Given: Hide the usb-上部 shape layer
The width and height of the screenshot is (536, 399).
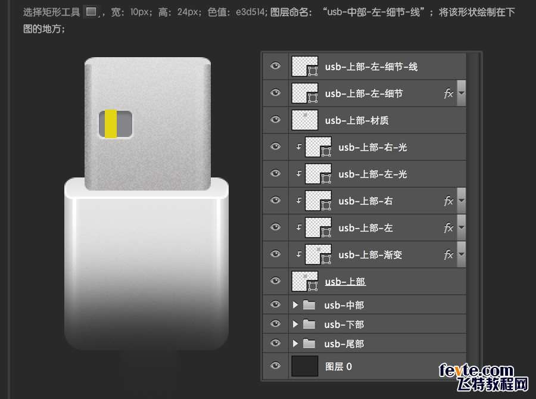Looking at the screenshot, I should (x=275, y=280).
